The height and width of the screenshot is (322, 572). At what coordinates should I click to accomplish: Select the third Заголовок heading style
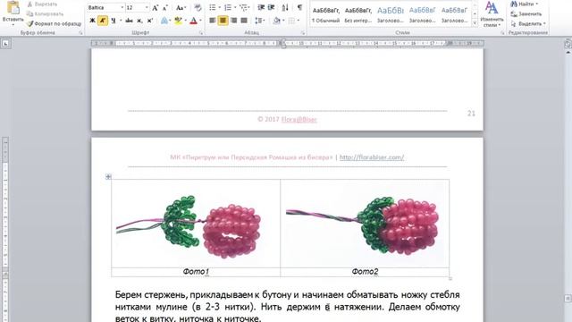tap(454, 14)
